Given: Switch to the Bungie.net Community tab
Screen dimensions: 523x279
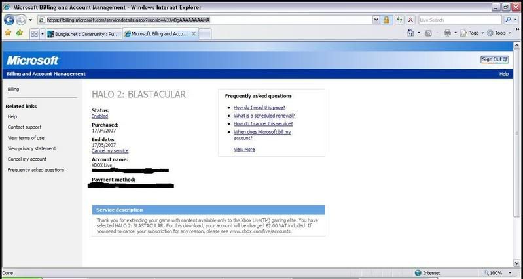Looking at the screenshot, I should [83, 34].
